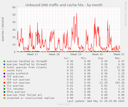The image size is (128, 107).
Task: Click UDP out queries current value 5.64
Action: coord(70,83)
